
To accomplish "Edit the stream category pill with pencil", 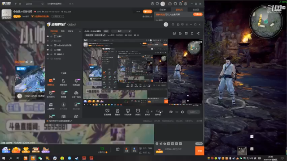I will [x=95, y=35].
